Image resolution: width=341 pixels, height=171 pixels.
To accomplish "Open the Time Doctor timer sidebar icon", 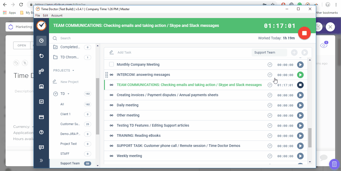I will [41, 41].
